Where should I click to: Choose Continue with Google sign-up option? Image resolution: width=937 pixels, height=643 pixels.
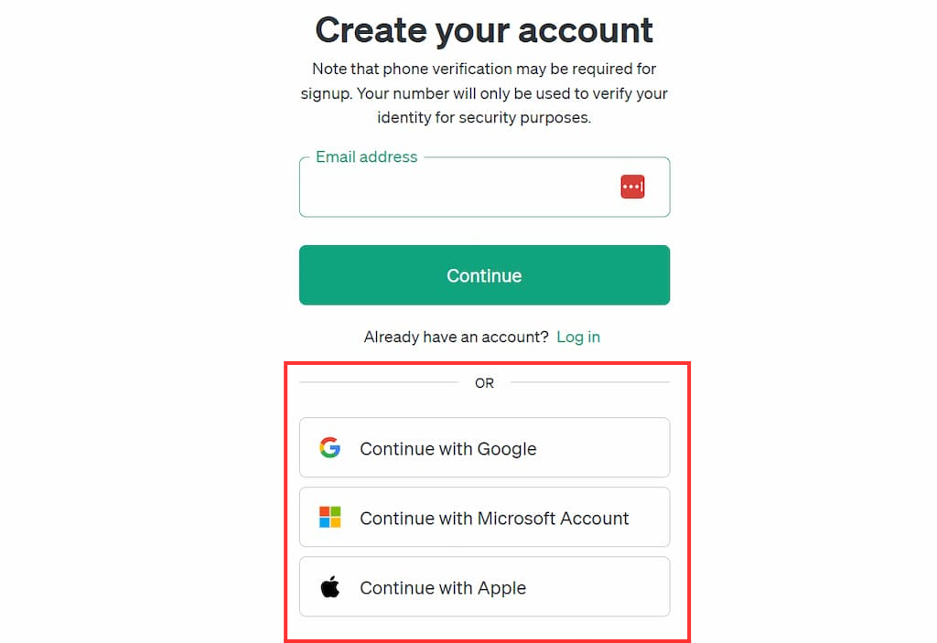pos(484,447)
